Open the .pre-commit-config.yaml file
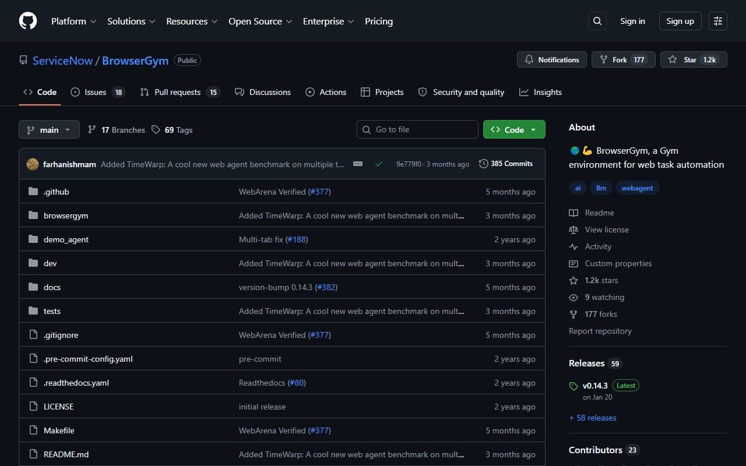 [88, 359]
